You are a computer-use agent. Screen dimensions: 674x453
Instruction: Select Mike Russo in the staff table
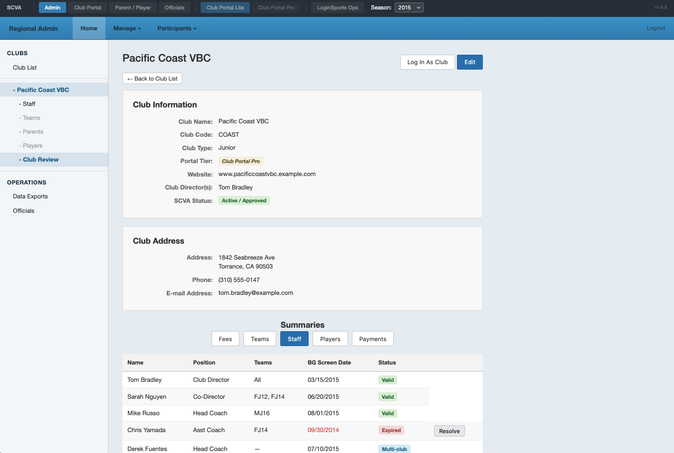[x=143, y=413]
